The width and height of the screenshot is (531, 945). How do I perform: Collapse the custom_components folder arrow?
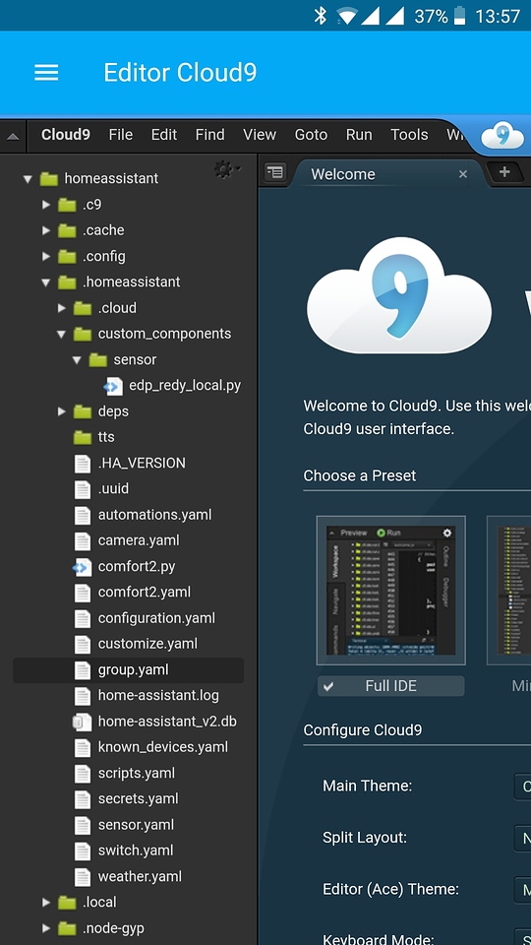[61, 334]
